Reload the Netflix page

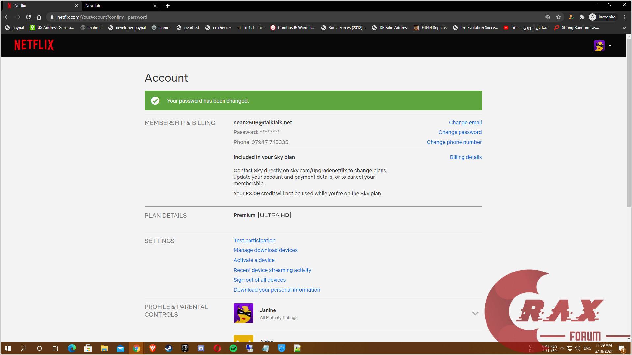(x=28, y=17)
